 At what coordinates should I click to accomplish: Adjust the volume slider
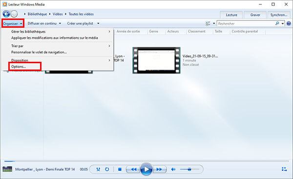189,169
